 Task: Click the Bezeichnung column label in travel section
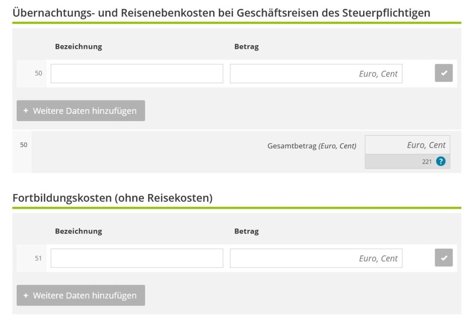point(78,47)
